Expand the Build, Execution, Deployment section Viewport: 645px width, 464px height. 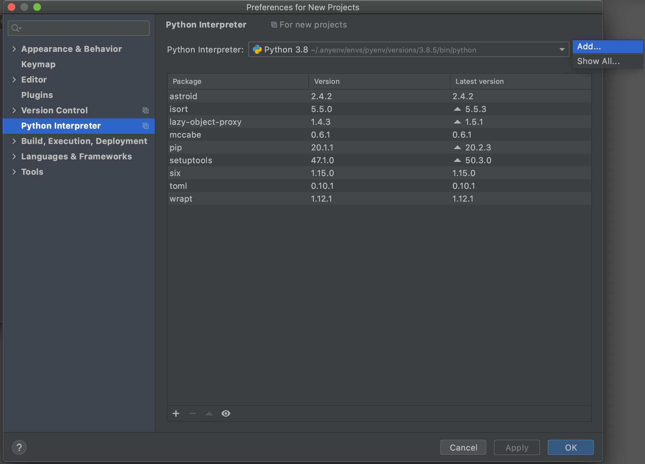click(14, 141)
